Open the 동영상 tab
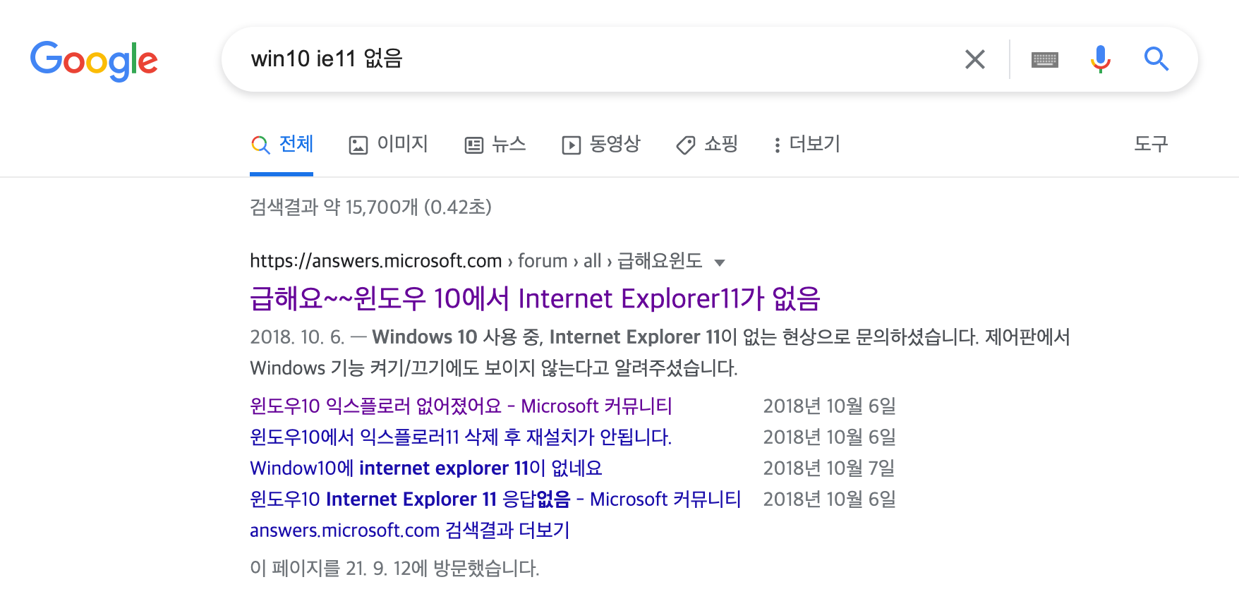Viewport: 1239px width, 594px height. click(600, 144)
